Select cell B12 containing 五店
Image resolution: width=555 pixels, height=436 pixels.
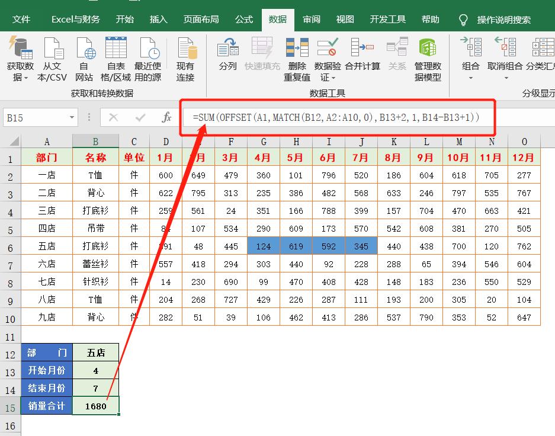(x=95, y=352)
